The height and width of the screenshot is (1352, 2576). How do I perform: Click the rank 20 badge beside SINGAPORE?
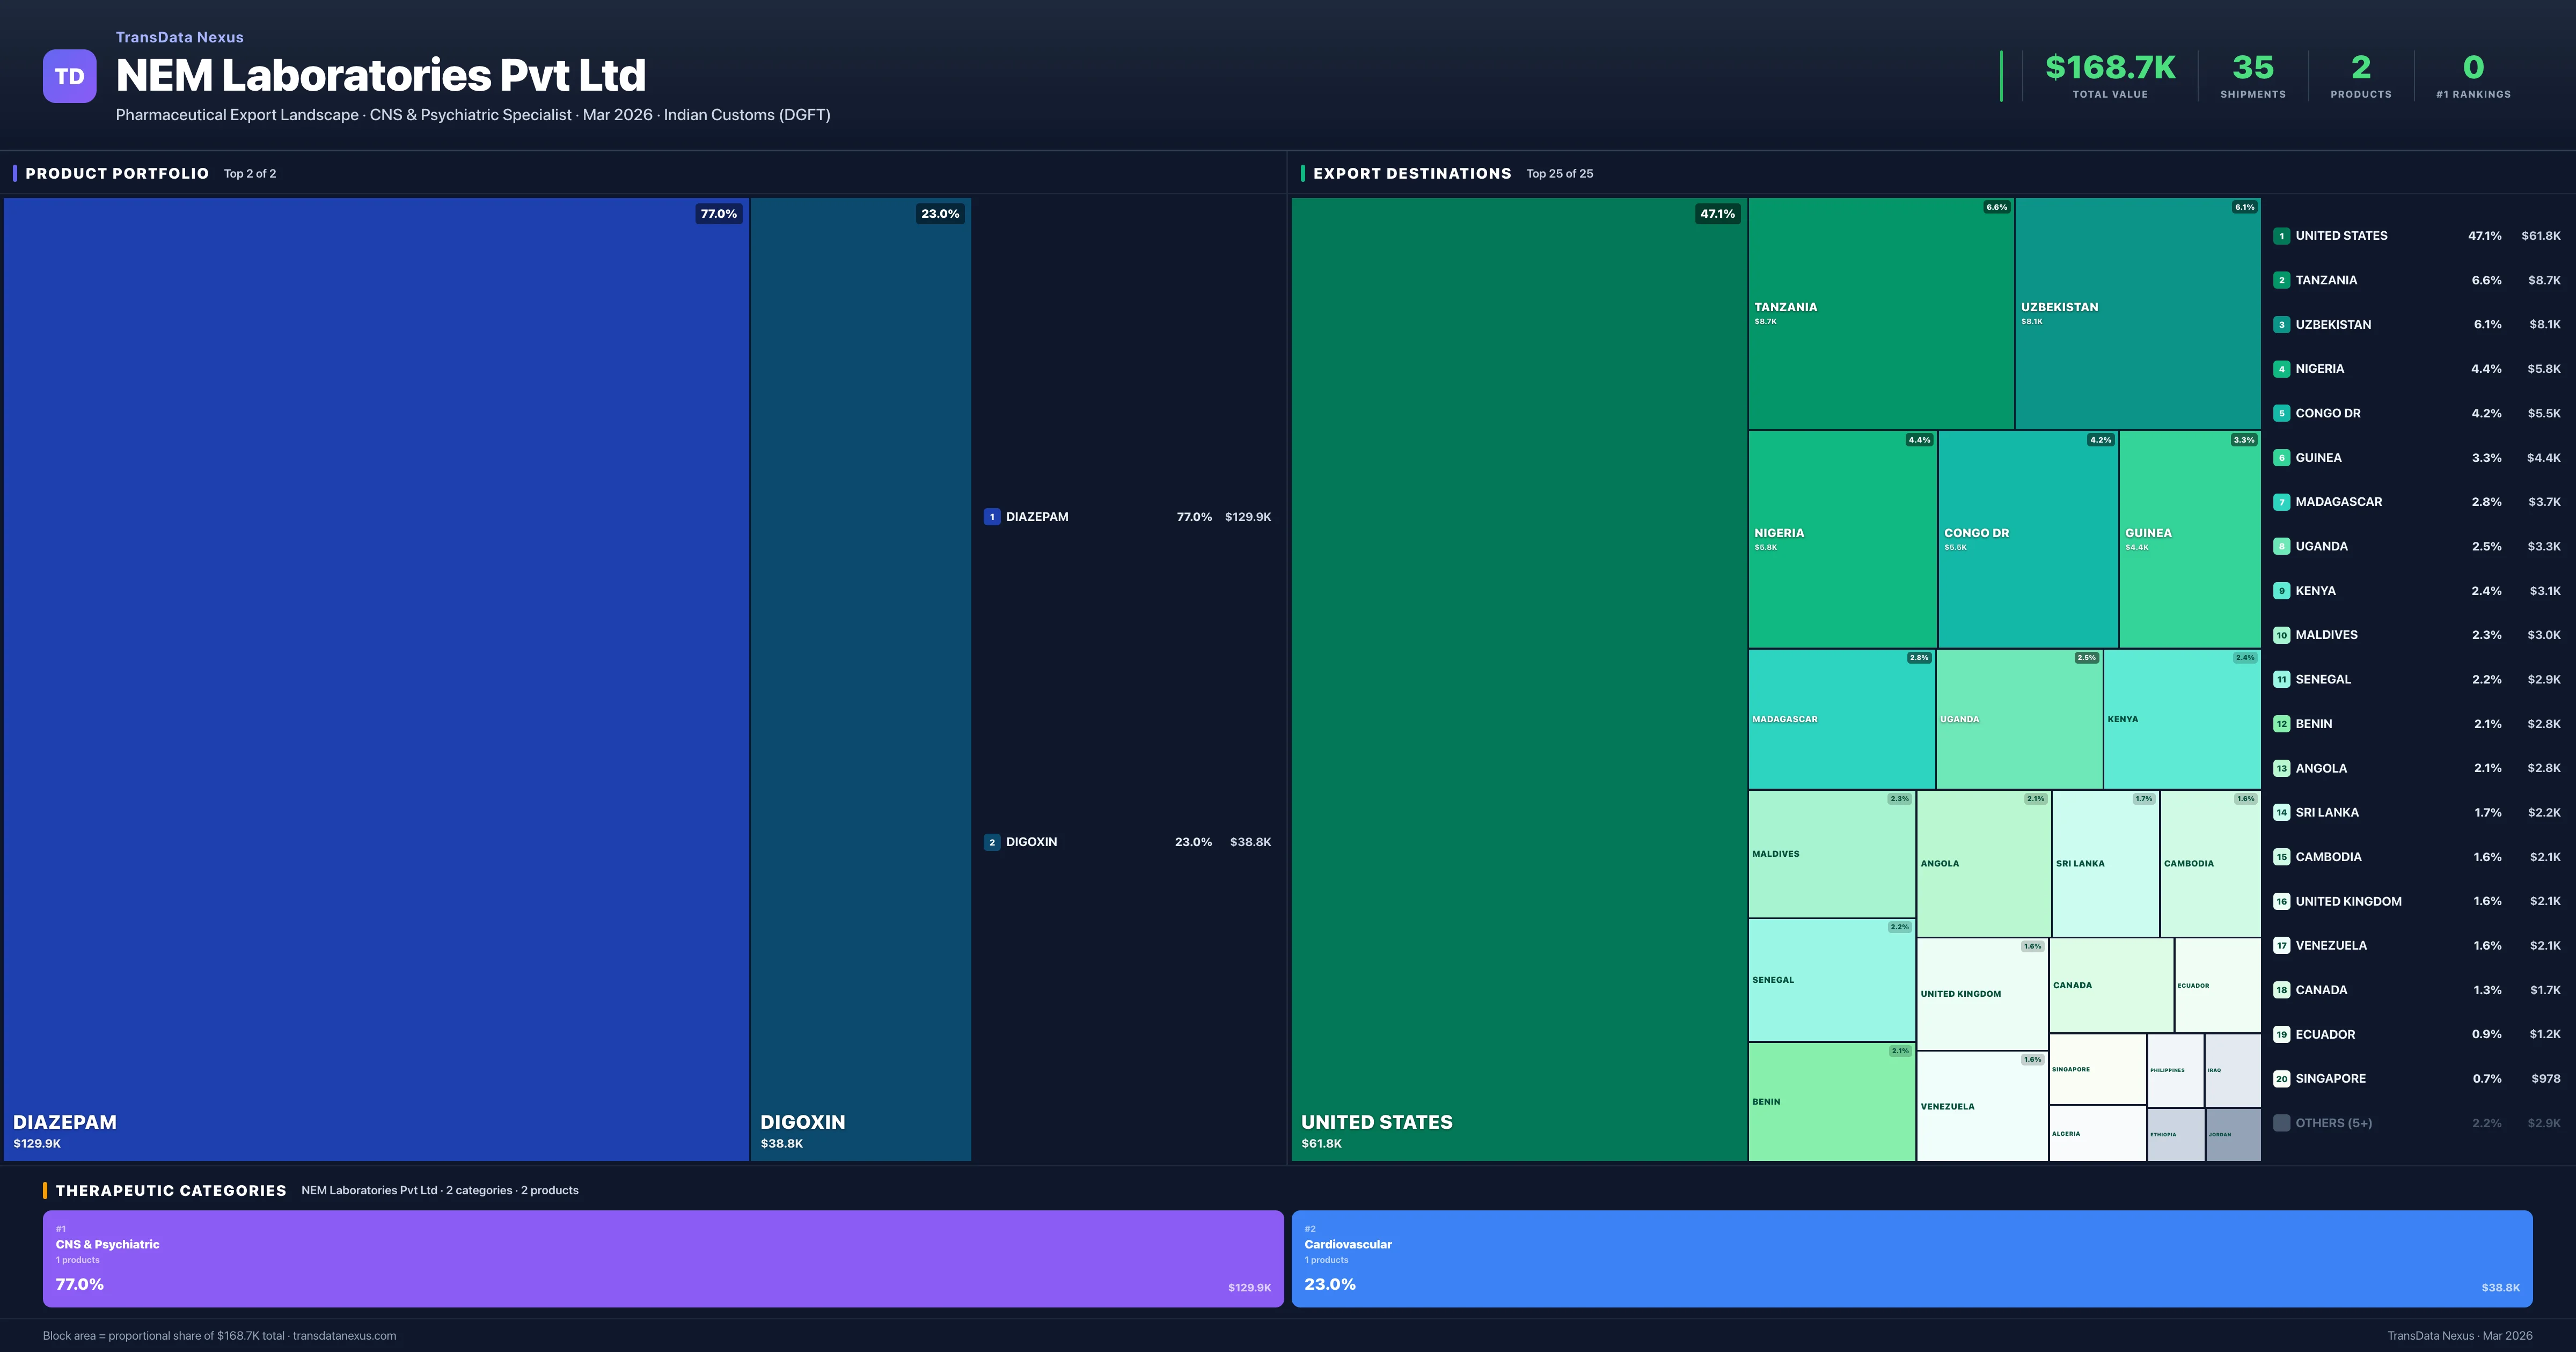click(2281, 1079)
